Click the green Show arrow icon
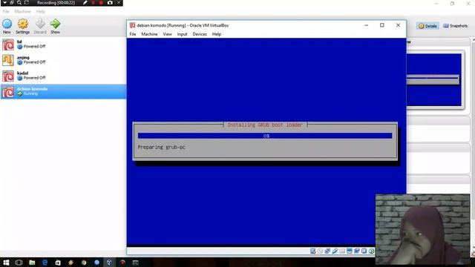475x267 pixels. (x=55, y=24)
